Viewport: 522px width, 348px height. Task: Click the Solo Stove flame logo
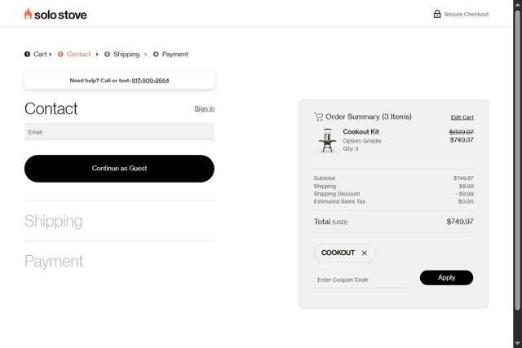tap(29, 14)
